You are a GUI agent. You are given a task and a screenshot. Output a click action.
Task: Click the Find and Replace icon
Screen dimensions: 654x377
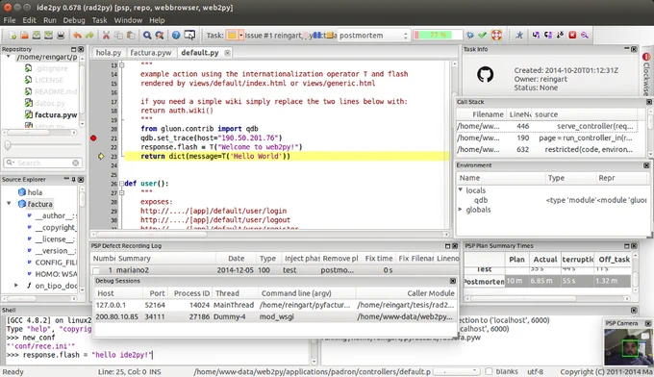click(160, 36)
